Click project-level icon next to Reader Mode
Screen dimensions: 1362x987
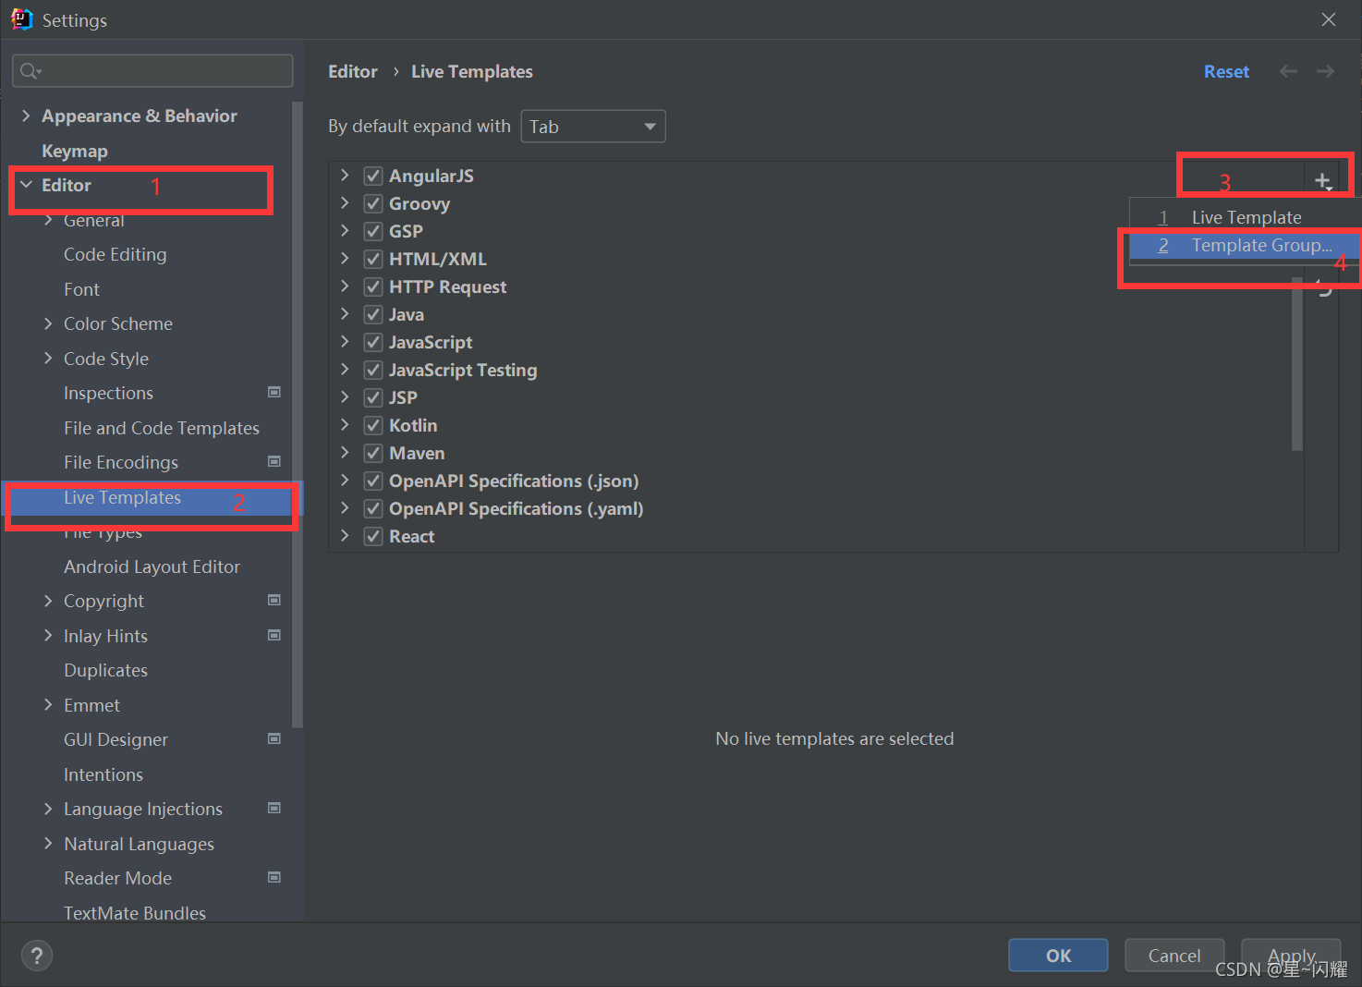274,877
